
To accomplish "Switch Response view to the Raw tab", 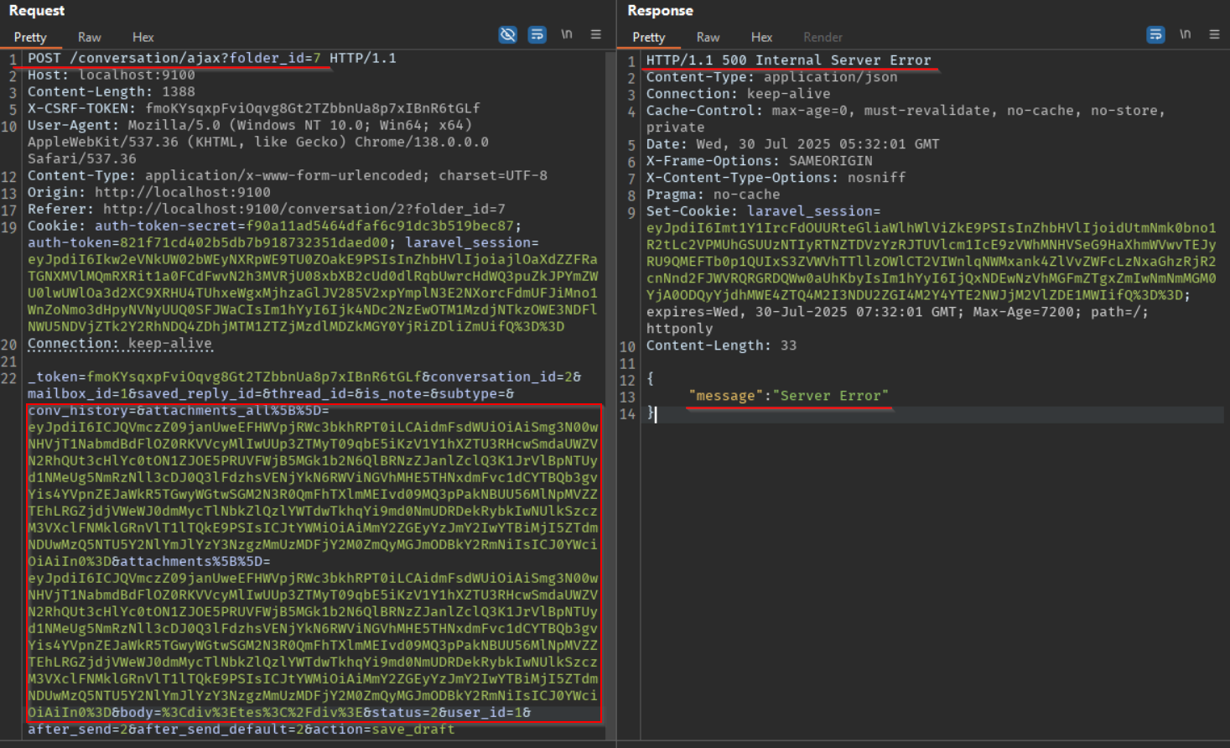I will pos(708,38).
